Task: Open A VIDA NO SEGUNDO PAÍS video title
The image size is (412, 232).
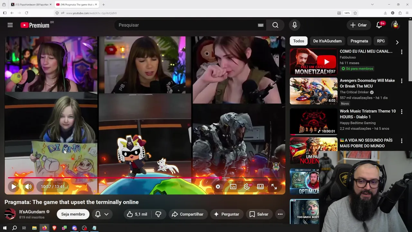Action: pos(366,143)
